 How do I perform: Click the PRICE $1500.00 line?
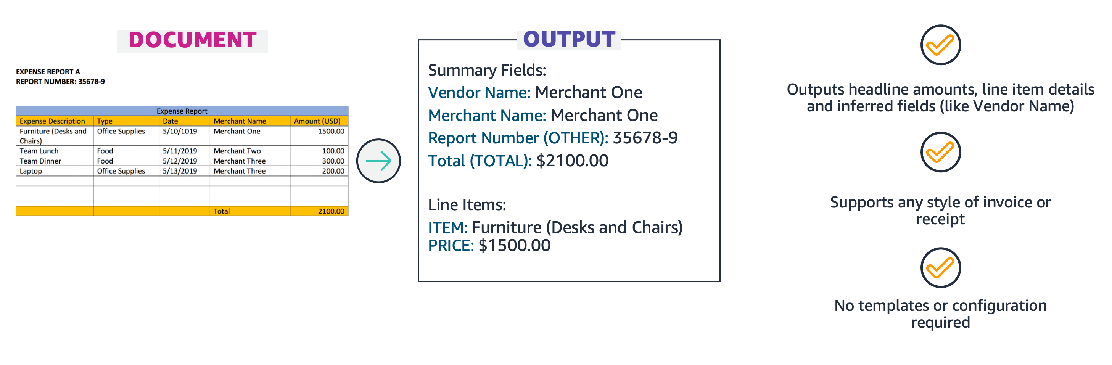tap(489, 245)
